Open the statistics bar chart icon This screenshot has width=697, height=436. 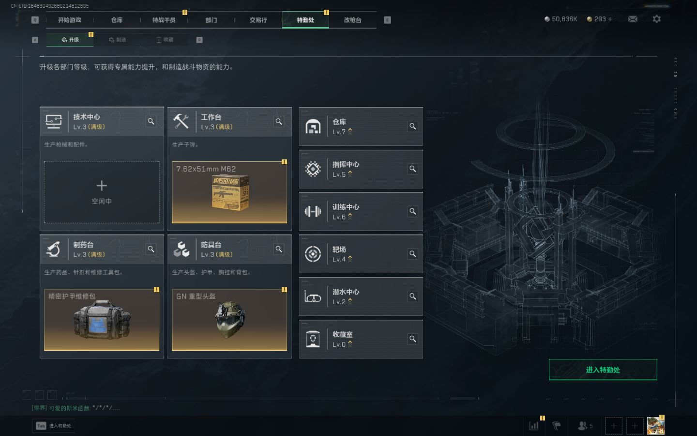click(x=534, y=426)
